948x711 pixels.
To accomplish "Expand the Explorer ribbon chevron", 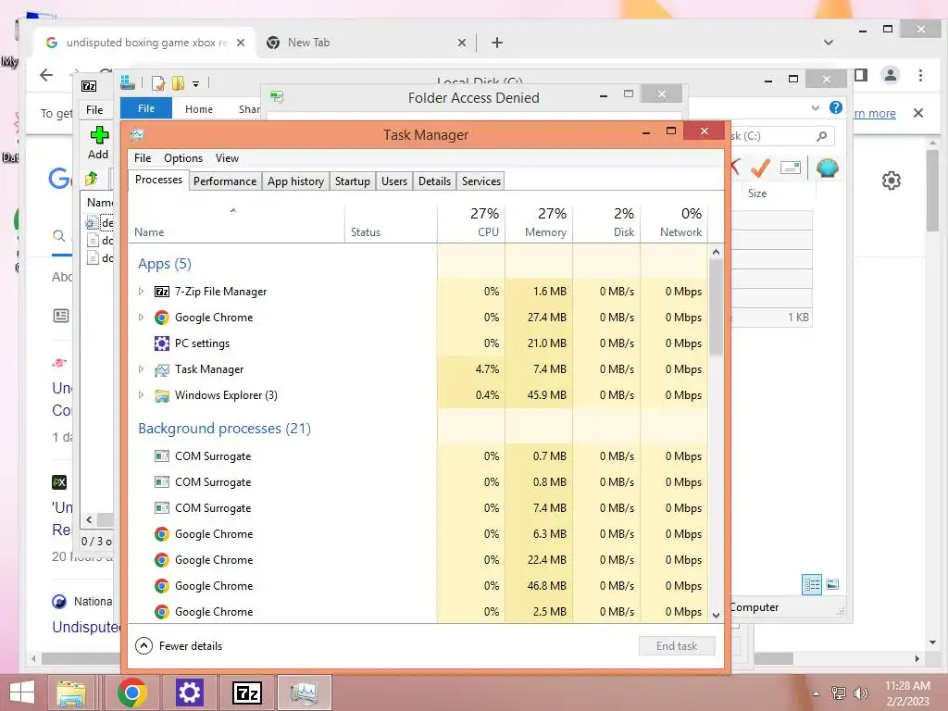I will click(816, 107).
